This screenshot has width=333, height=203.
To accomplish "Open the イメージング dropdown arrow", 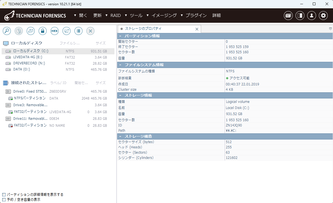I will pos(147,16).
